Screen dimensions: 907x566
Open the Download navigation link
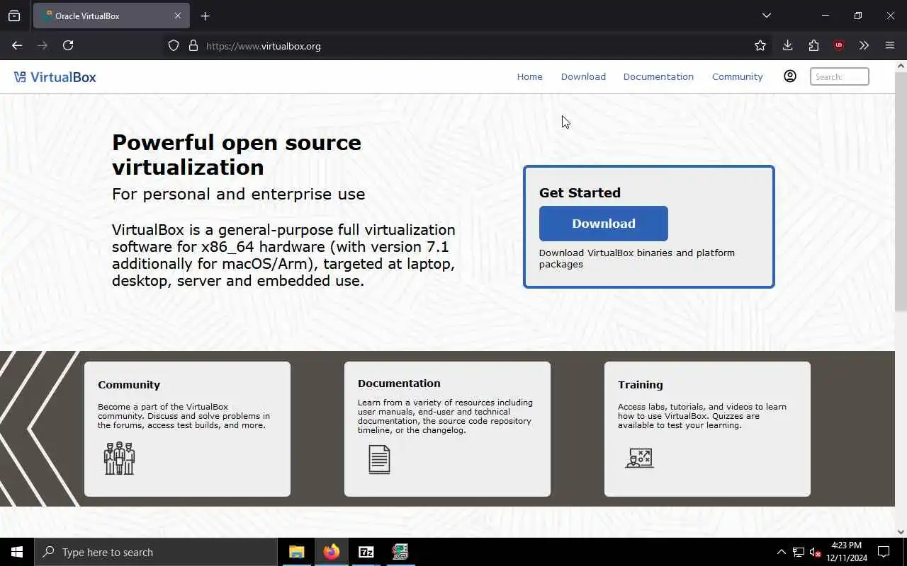point(583,76)
